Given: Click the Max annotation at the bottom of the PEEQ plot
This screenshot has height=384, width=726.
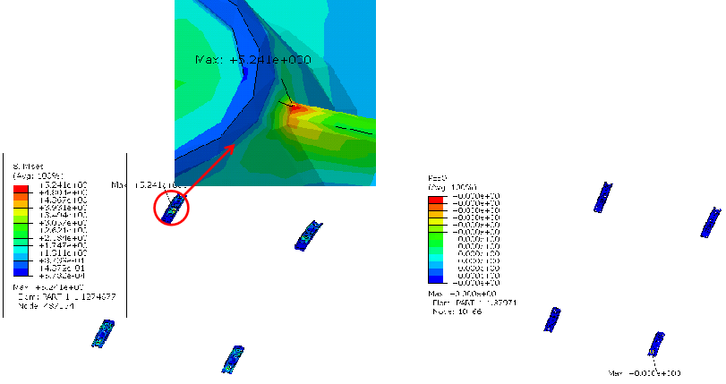Looking at the screenshot, I should coord(645,372).
